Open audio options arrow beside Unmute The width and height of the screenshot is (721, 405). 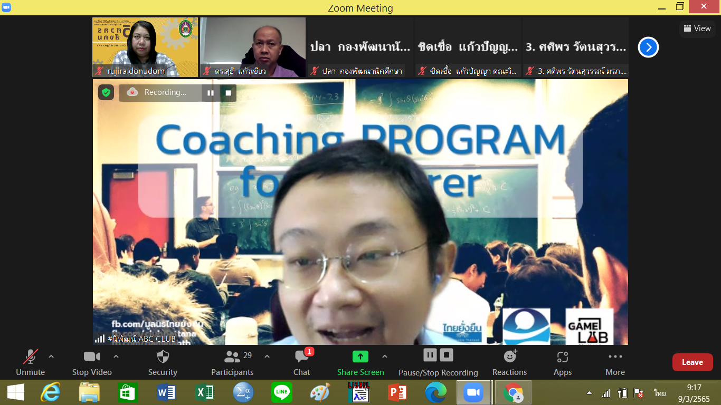click(51, 357)
